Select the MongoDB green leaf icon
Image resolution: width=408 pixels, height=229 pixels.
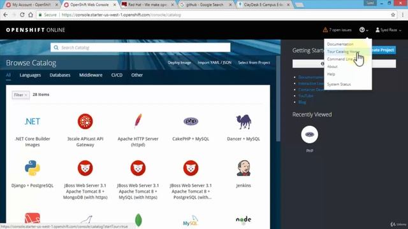pos(138,220)
